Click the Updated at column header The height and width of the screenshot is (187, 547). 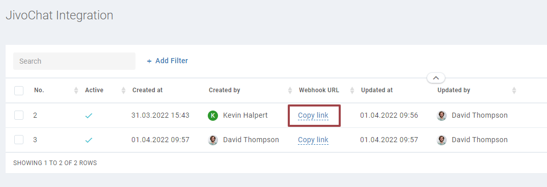coord(377,90)
